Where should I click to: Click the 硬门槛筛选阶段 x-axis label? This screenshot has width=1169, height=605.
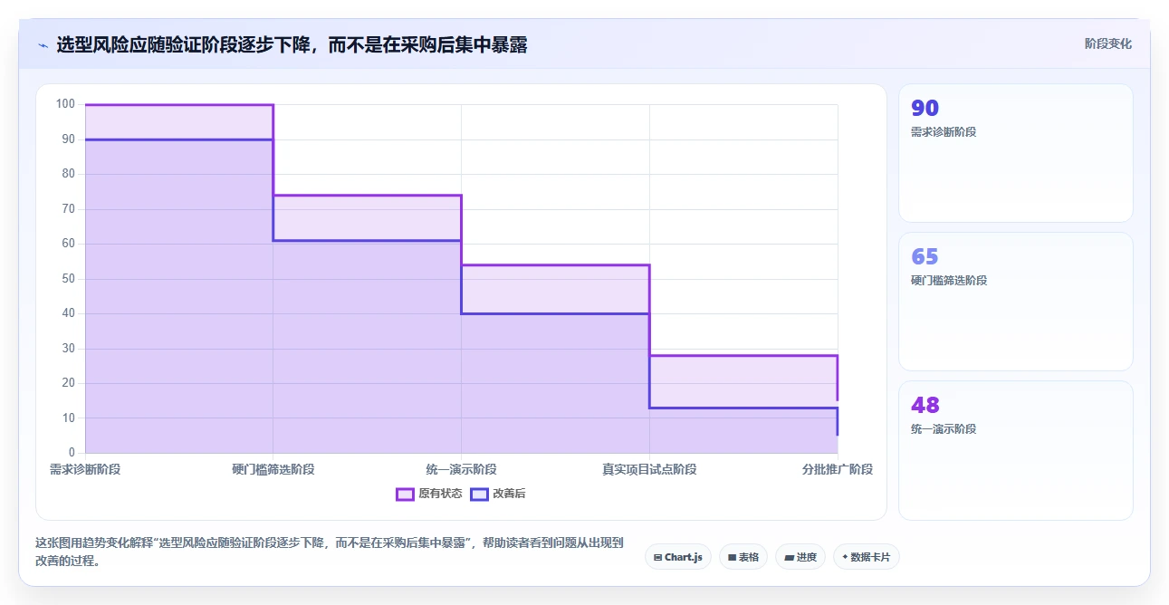[x=273, y=469]
